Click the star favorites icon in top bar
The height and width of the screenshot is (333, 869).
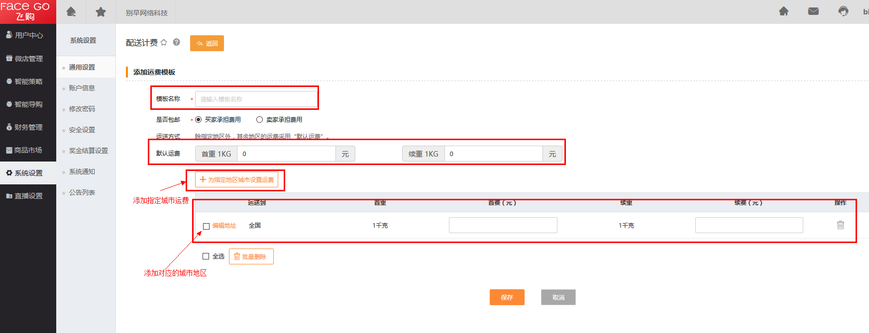[x=101, y=12]
